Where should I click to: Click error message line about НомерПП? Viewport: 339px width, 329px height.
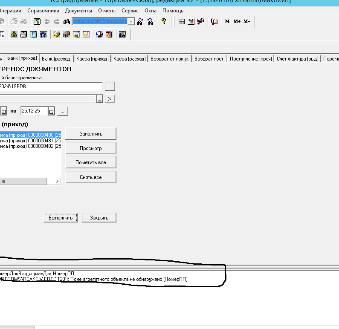point(94,279)
